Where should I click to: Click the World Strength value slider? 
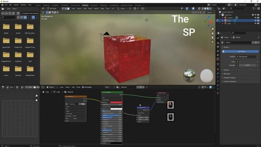pyautogui.click(x=248, y=65)
